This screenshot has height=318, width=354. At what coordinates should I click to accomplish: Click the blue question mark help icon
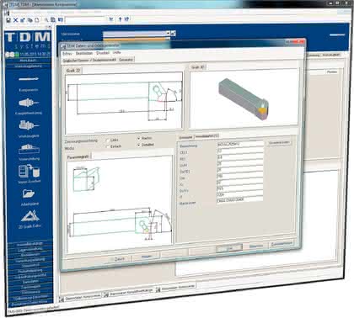pyautogui.click(x=120, y=19)
